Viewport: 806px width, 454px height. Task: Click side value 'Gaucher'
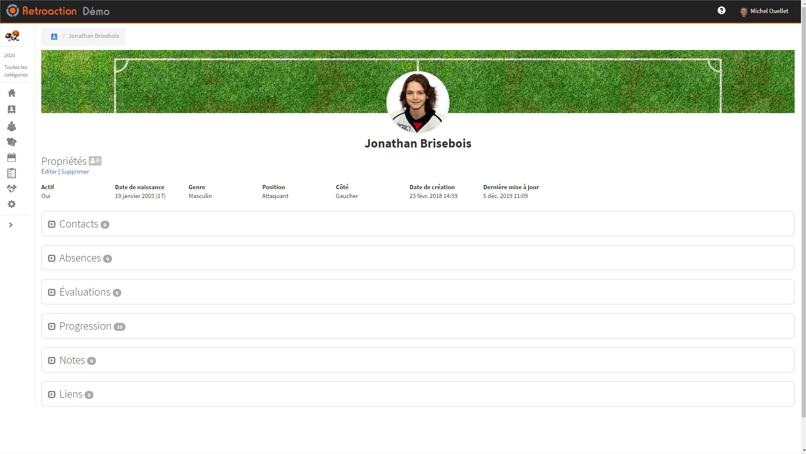pyautogui.click(x=347, y=196)
